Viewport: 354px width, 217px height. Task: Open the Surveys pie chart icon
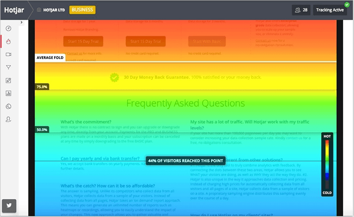pos(8,106)
